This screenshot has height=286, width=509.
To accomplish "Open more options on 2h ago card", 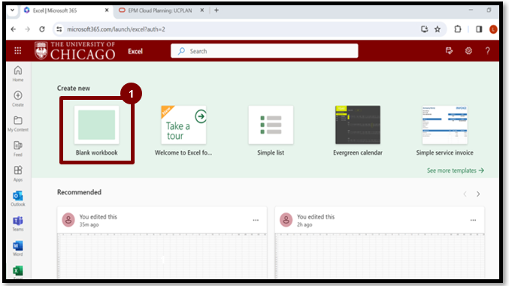I will pos(474,220).
